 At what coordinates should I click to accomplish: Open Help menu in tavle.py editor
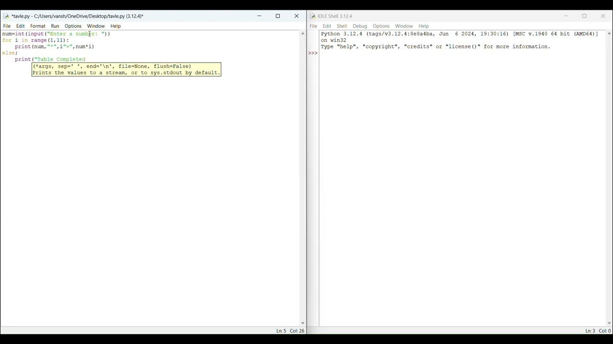(x=115, y=26)
